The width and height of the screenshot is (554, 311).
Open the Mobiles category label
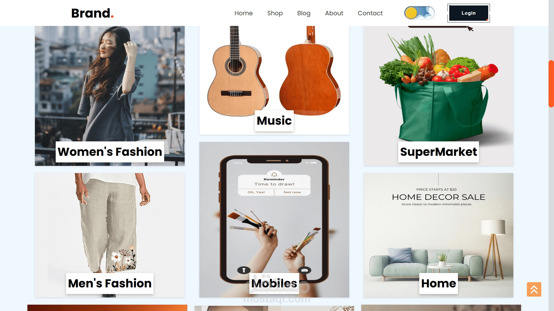point(274,283)
